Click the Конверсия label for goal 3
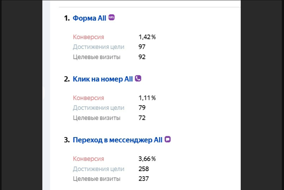 click(x=88, y=159)
